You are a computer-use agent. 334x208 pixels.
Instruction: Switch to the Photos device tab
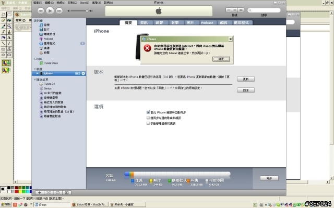tap(190, 23)
